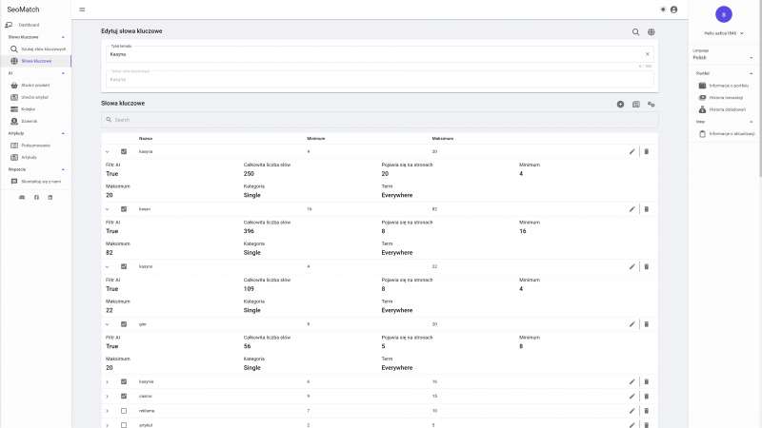The width and height of the screenshot is (762, 428).
Task: Uncheck the gier keyword checkbox
Action: click(124, 323)
